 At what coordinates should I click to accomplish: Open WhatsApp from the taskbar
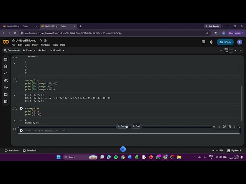pos(158,157)
